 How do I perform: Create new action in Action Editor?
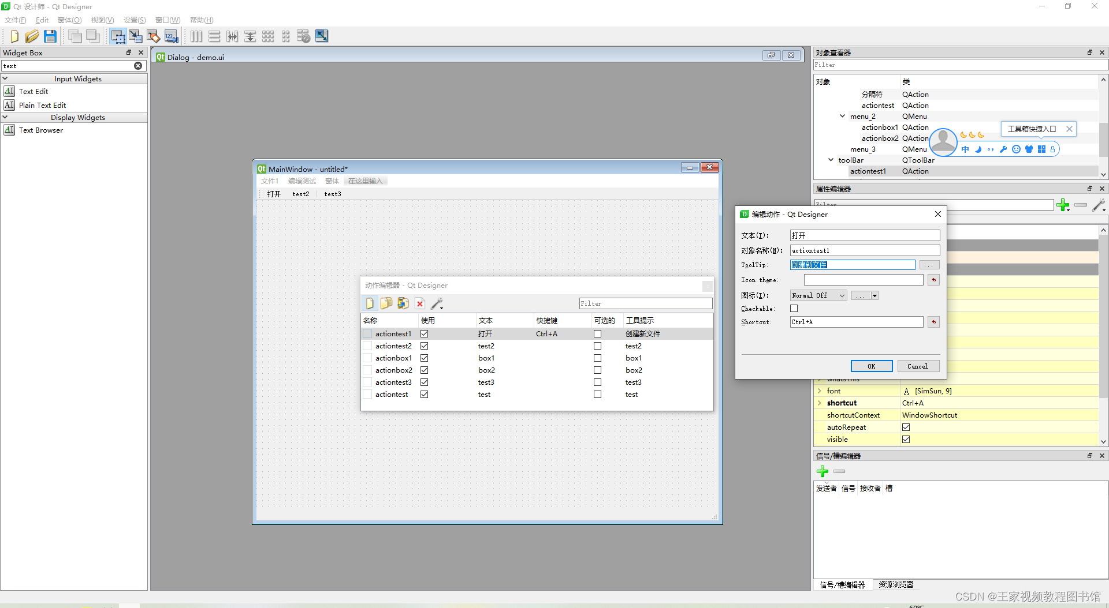tap(370, 303)
